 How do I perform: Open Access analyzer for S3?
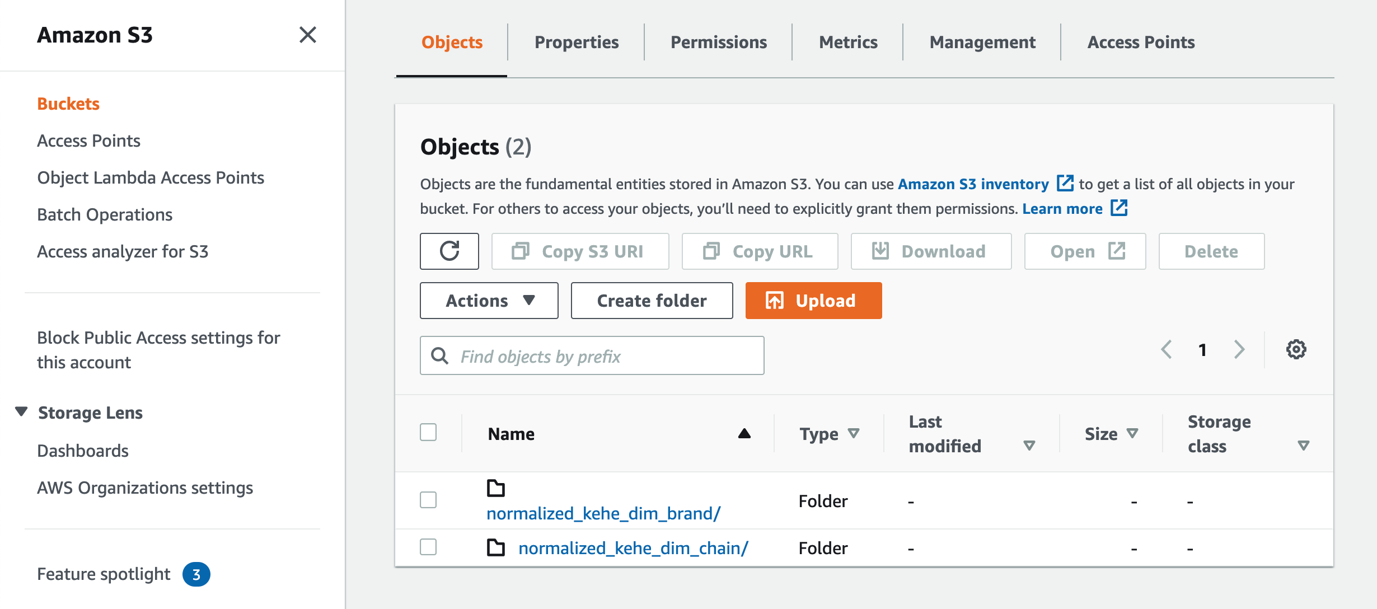click(123, 251)
